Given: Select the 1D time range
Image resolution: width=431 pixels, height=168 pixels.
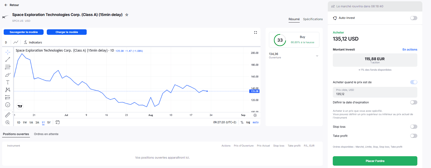Looking at the screenshot, I should (x=19, y=122).
